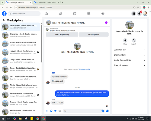151x121 pixels.
Task: Open Heaven's 3beds 2baths conversation
Action: (x=20, y=52)
